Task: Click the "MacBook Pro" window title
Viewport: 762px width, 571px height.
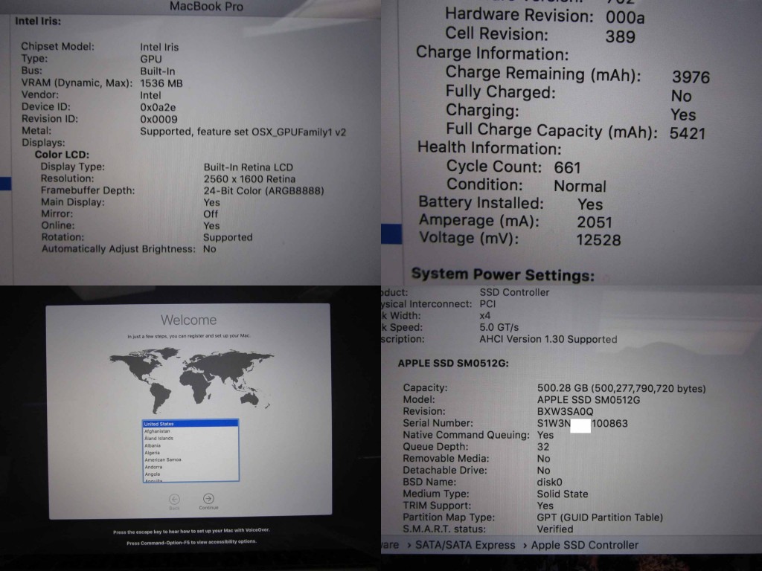Action: (207, 6)
